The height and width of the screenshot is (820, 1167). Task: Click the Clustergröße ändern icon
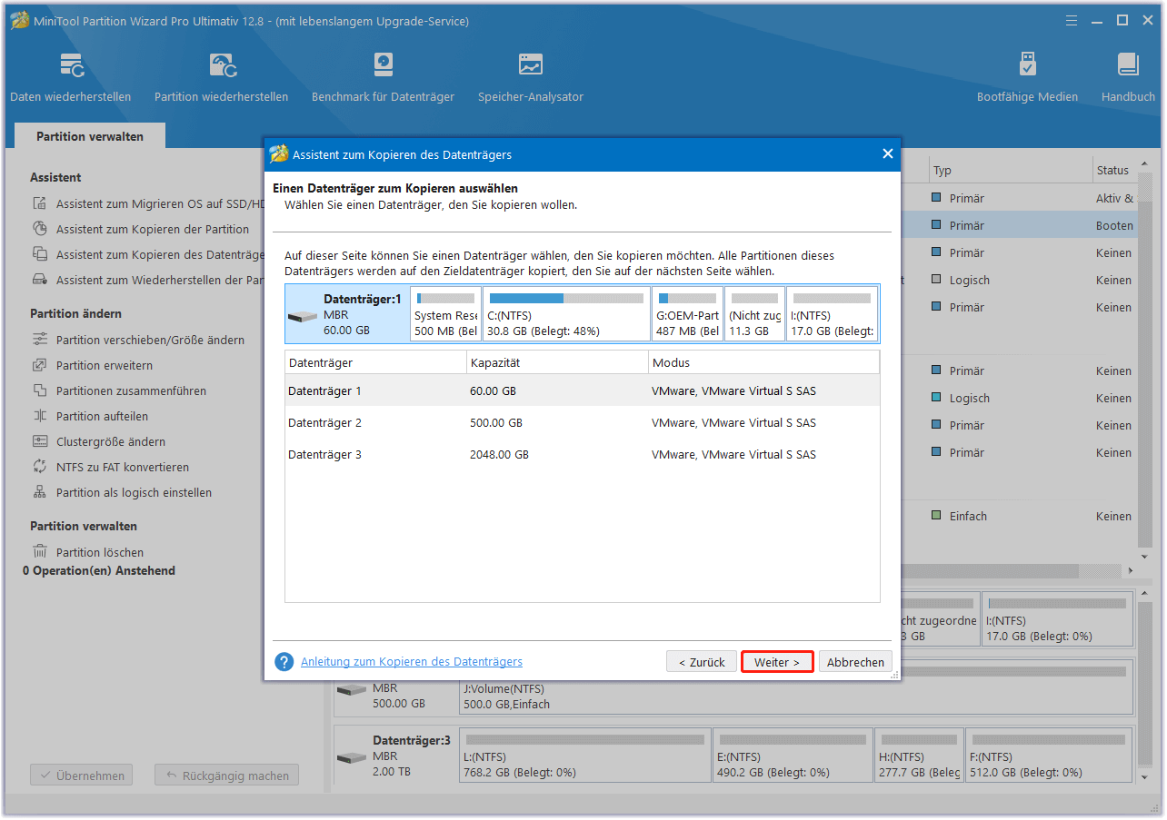tap(40, 441)
